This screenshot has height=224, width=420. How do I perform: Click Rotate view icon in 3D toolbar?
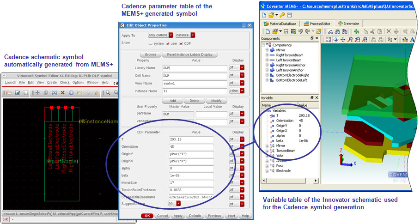coord(335,40)
